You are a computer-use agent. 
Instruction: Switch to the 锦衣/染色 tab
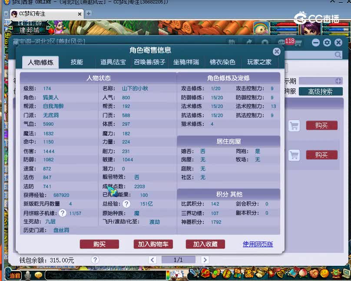[222, 62]
